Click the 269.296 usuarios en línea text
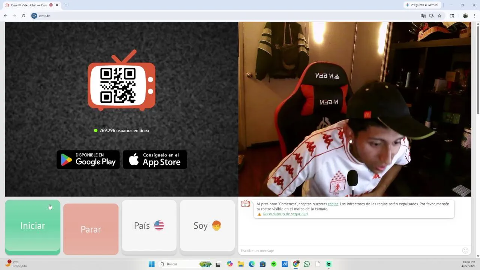This screenshot has width=480, height=270. [x=124, y=130]
